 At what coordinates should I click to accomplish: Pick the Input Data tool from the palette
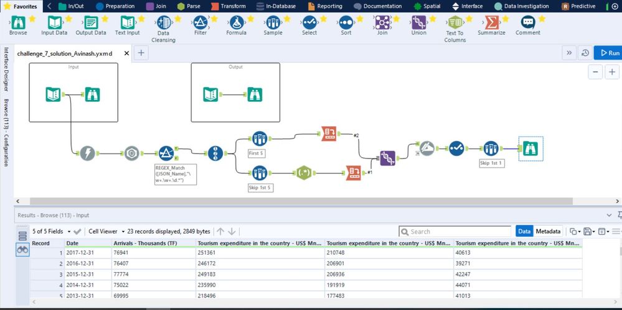point(54,22)
